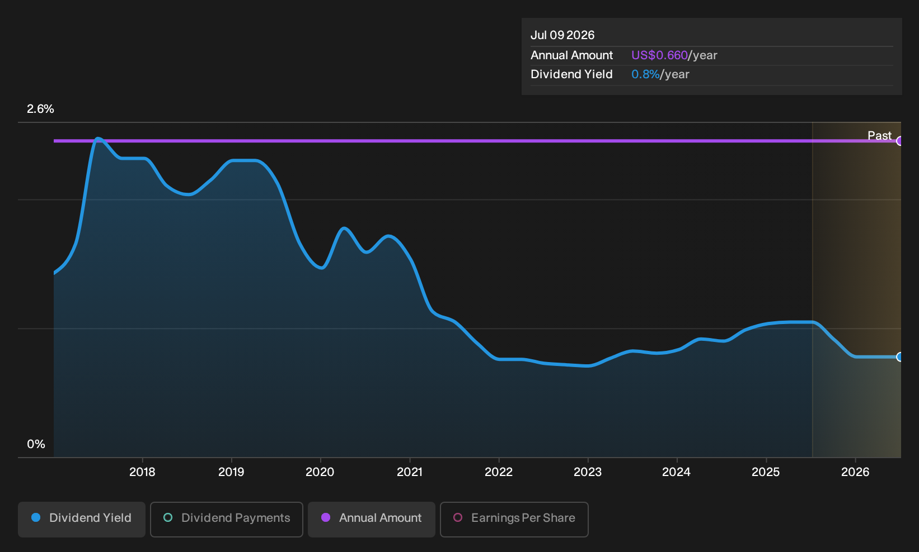Click the blue Dividend Yield endpoint marker

click(900, 357)
